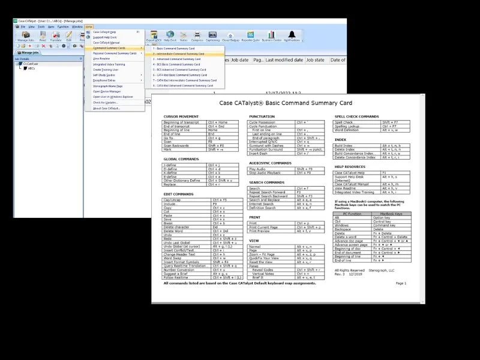Click the Cloud Backup icon
The image size is (480, 360).
(x=230, y=37)
